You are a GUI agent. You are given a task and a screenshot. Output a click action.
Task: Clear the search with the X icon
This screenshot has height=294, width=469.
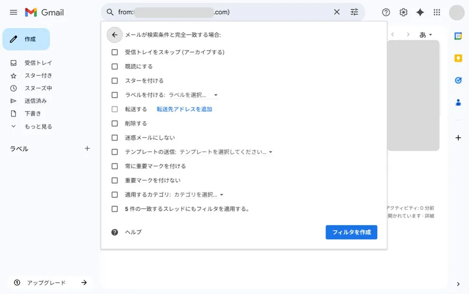pyautogui.click(x=337, y=12)
